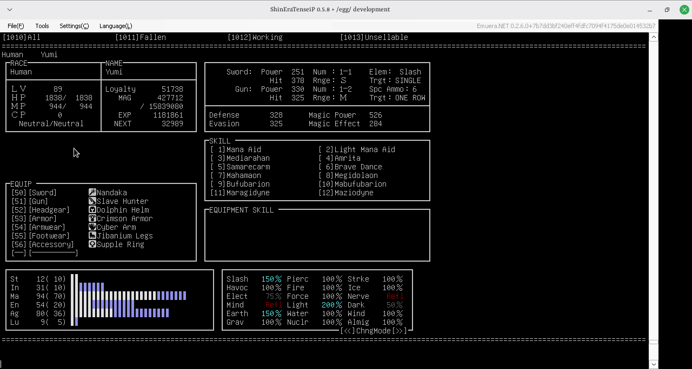Screen dimensions: 692x369
Task: Select the [1013]Unsellable filter
Action: [x=374, y=37]
